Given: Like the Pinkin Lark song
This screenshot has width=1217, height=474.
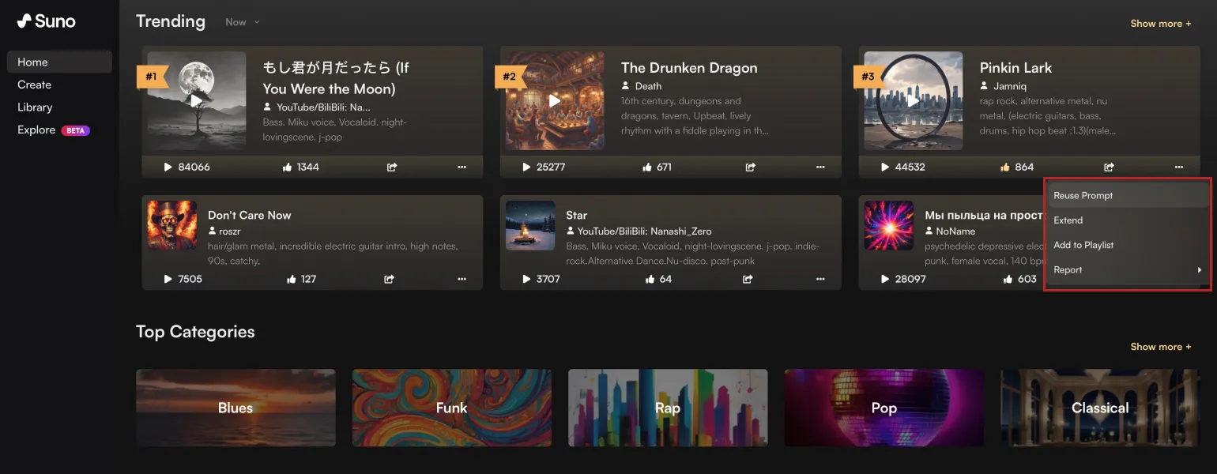Looking at the screenshot, I should [x=1005, y=167].
